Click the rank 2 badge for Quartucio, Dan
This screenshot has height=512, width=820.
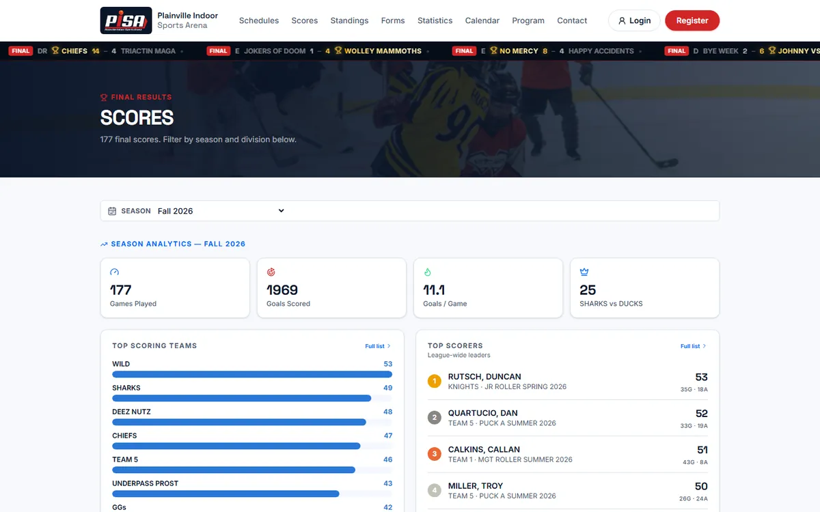pyautogui.click(x=434, y=417)
